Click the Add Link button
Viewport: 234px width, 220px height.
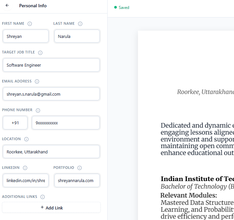click(x=51, y=208)
